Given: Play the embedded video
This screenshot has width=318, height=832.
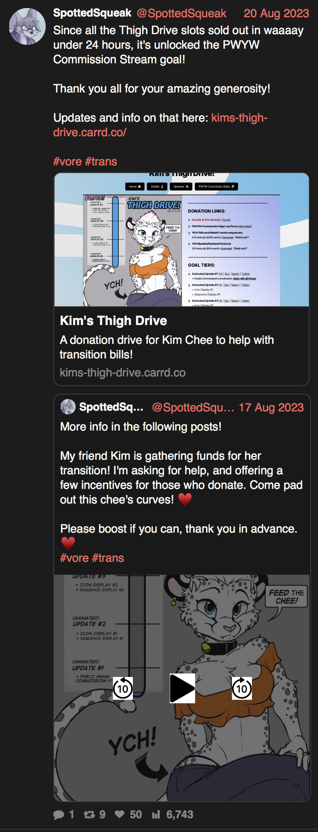Looking at the screenshot, I should [182, 688].
